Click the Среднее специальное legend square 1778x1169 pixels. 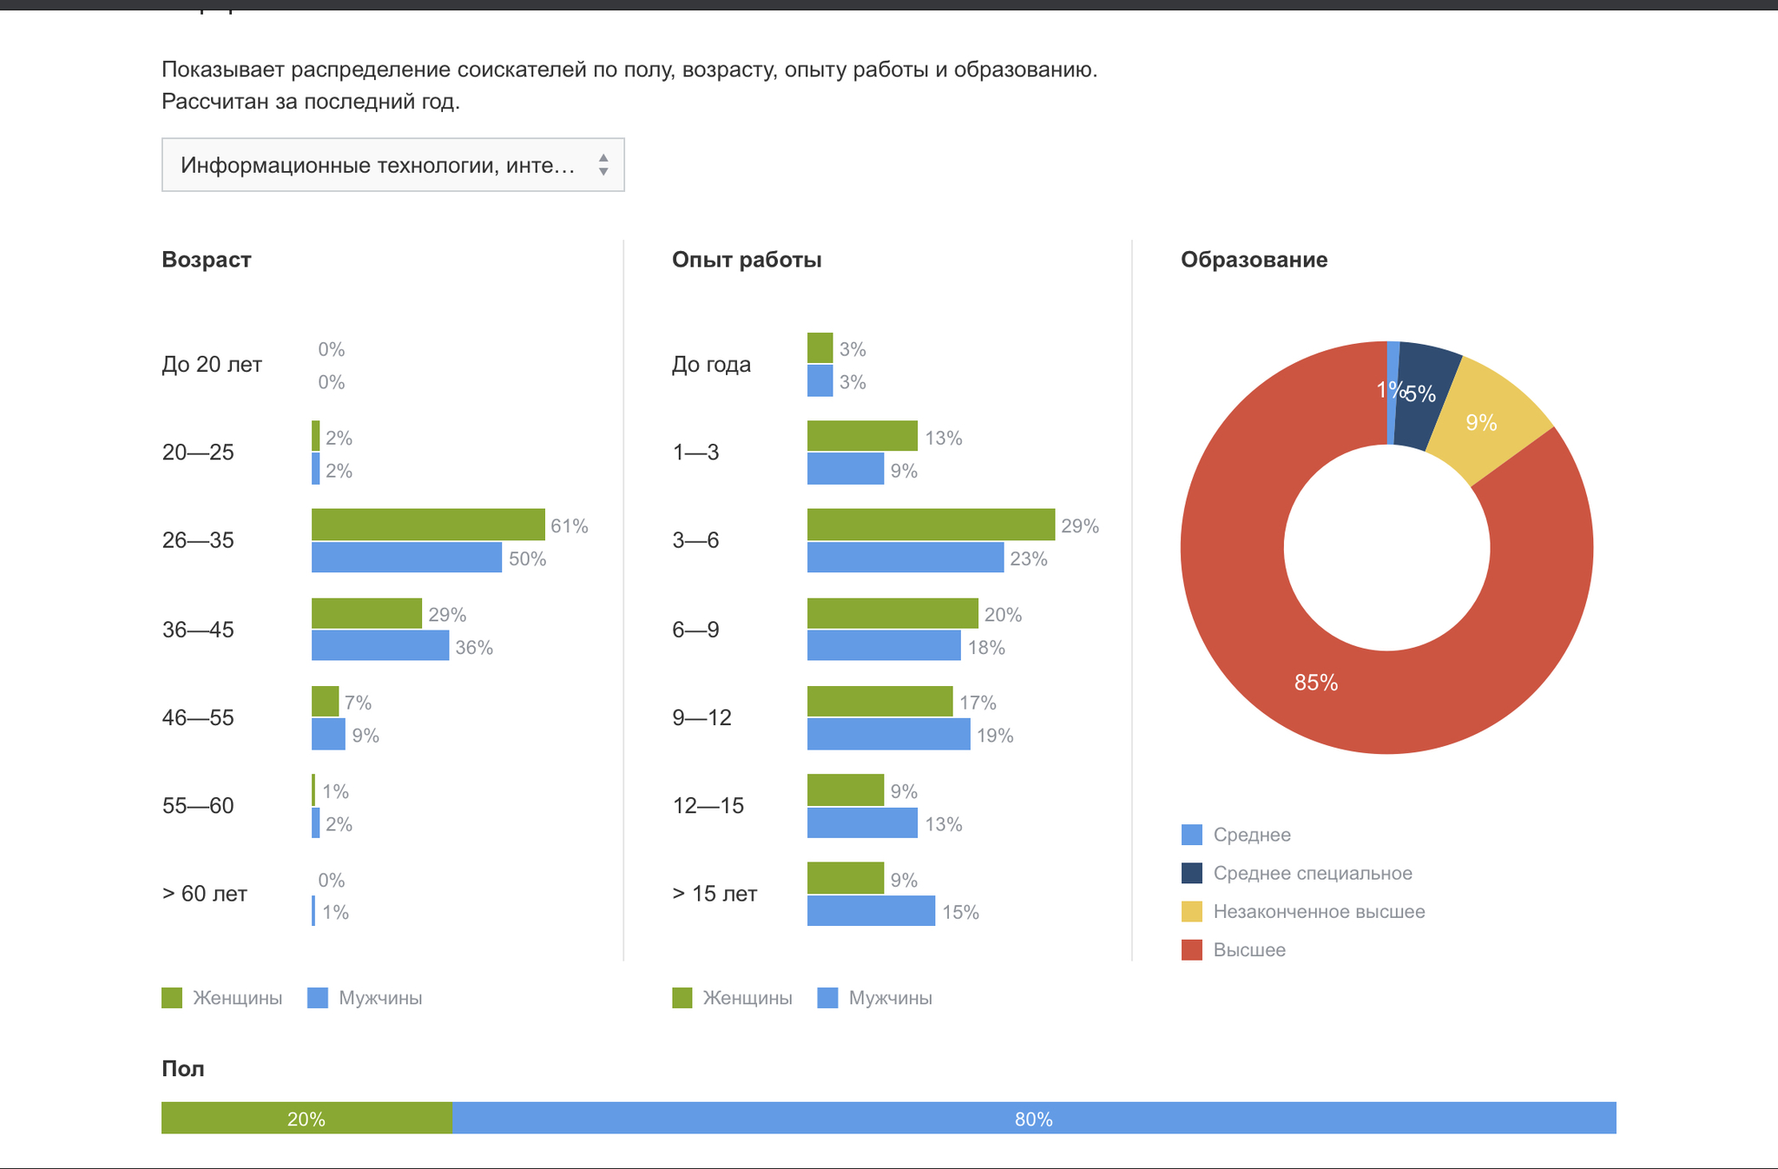1192,873
